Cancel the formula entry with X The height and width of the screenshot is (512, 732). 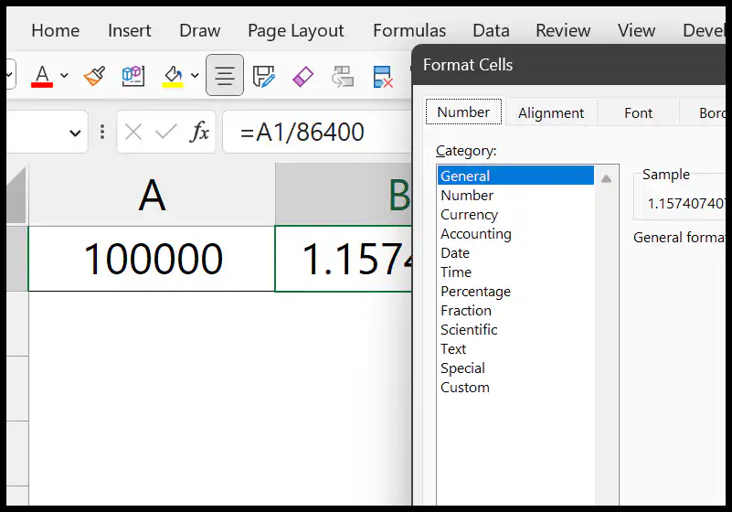pyautogui.click(x=133, y=133)
